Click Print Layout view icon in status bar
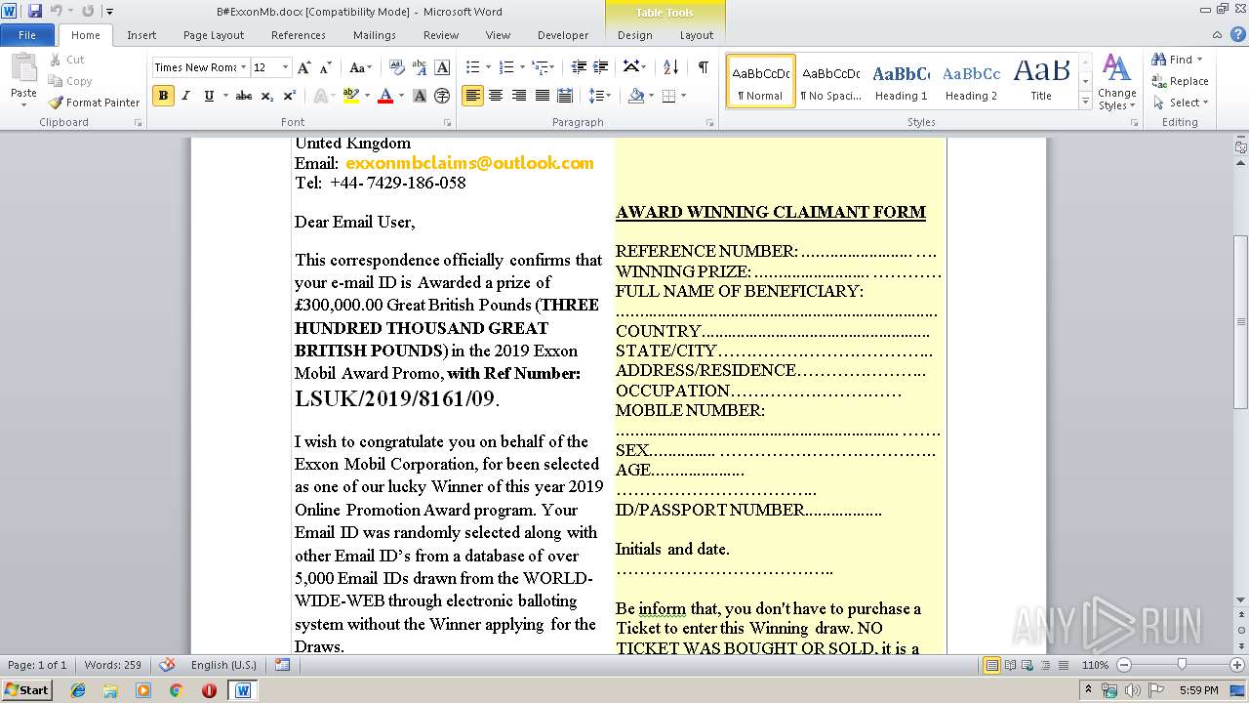1249x703 pixels. (992, 665)
